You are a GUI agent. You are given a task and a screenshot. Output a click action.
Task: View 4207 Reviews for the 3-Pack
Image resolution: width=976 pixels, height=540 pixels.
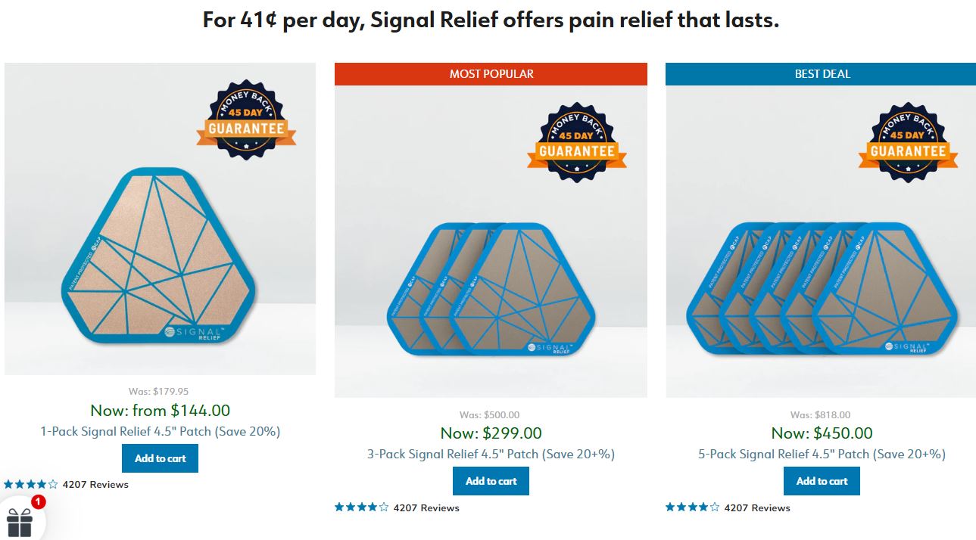[x=426, y=507]
